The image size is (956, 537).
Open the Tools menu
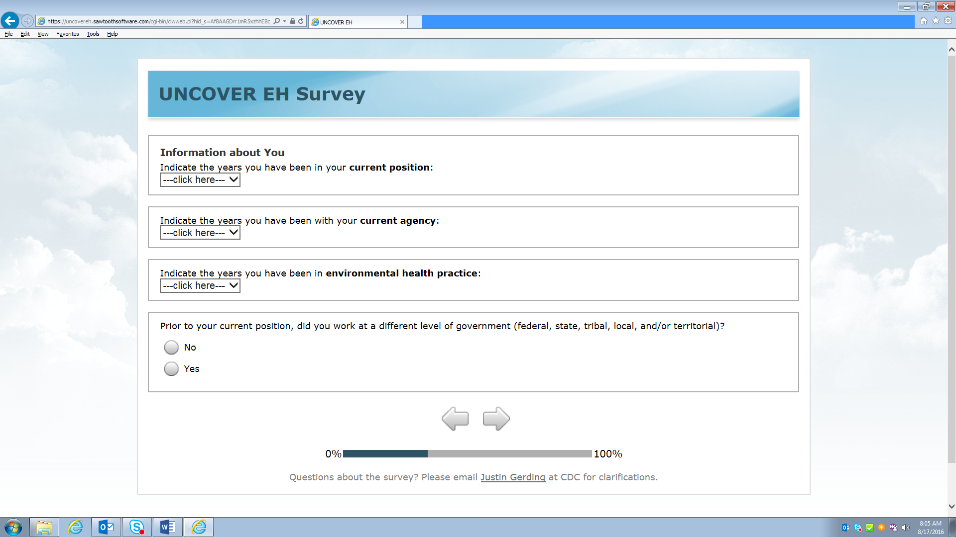[93, 34]
